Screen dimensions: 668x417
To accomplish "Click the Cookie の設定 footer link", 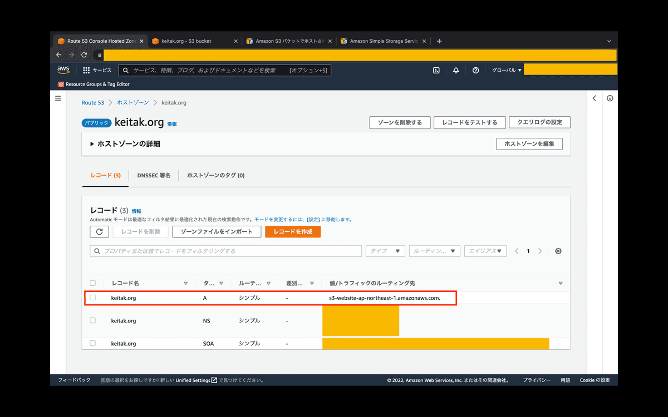I will 595,380.
